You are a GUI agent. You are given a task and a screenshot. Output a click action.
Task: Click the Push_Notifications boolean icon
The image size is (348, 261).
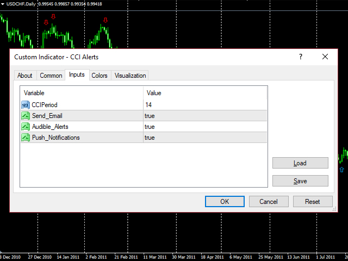point(26,138)
